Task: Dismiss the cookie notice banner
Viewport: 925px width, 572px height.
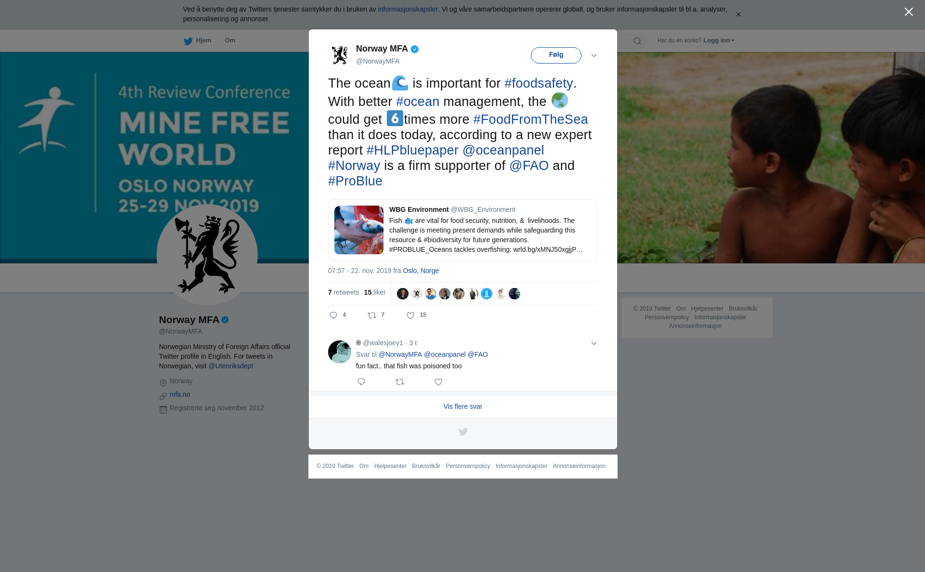Action: click(x=738, y=14)
